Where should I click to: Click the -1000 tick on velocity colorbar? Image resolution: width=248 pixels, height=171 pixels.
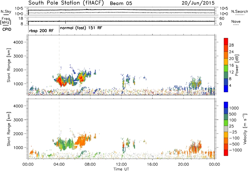(235, 150)
